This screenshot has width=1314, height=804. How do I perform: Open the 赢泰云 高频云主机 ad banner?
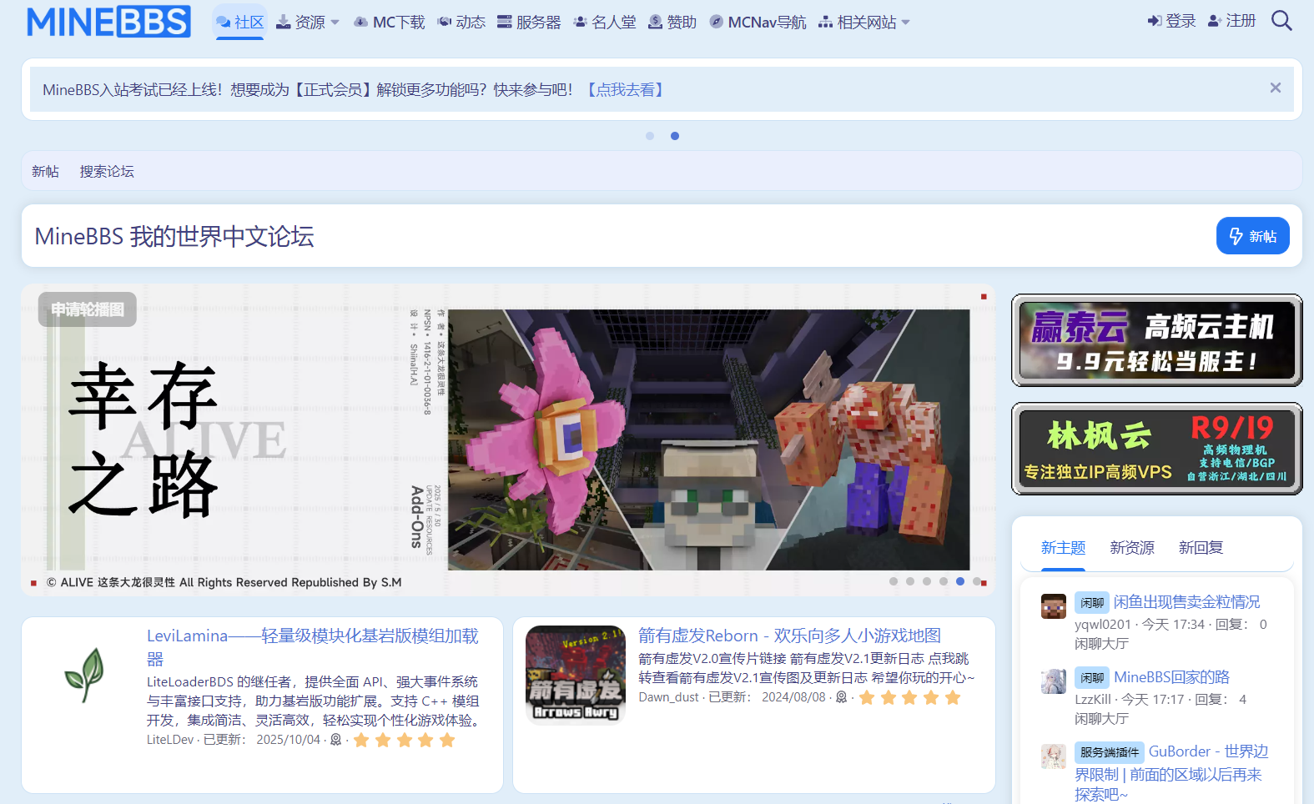coord(1156,340)
